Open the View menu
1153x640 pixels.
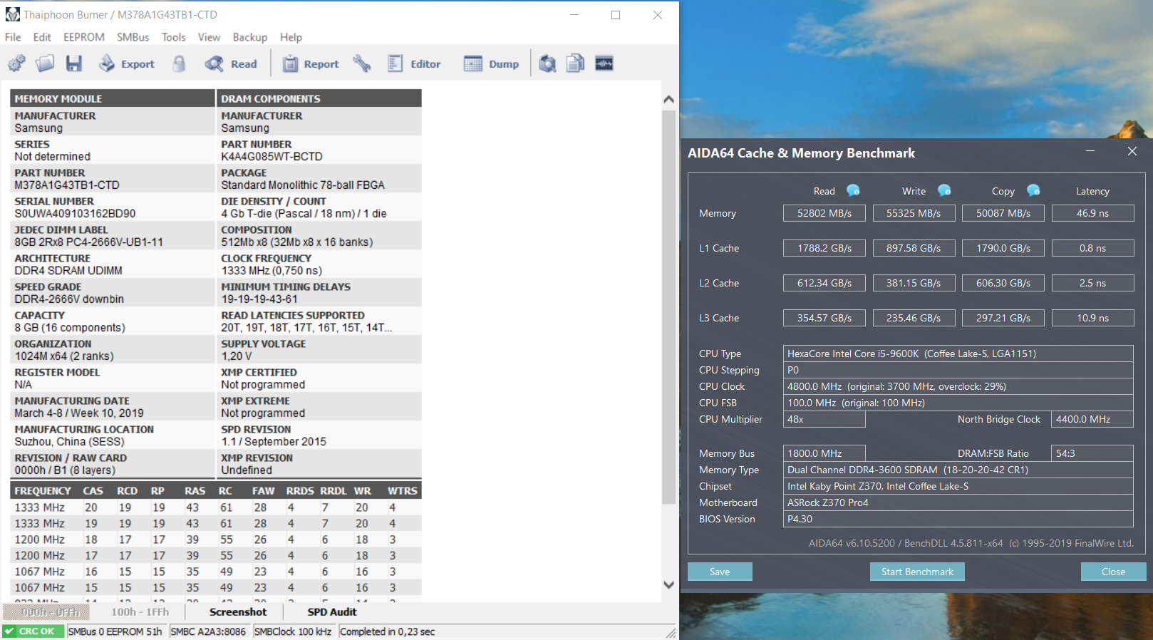[x=209, y=37]
